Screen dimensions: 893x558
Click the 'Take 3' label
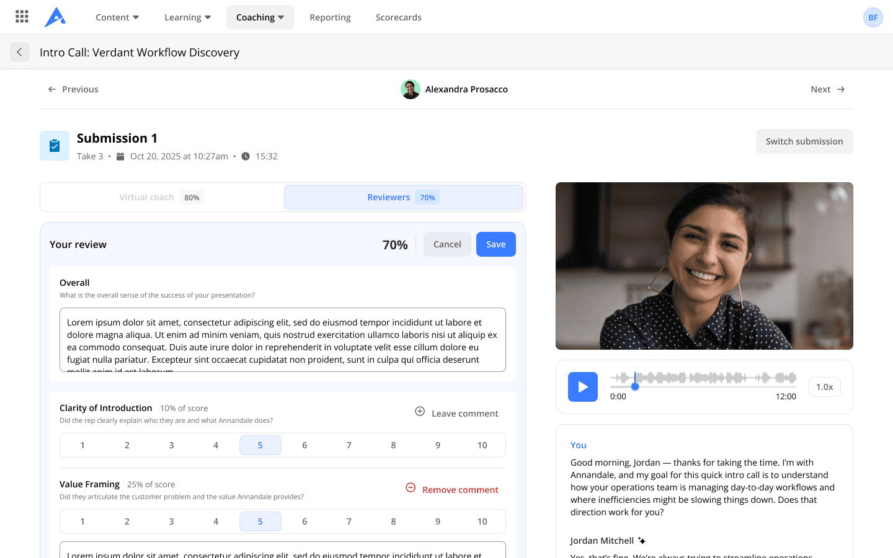click(x=90, y=156)
